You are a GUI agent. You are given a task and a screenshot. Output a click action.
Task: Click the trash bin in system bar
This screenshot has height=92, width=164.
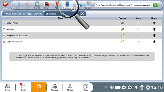[x=142, y=87]
